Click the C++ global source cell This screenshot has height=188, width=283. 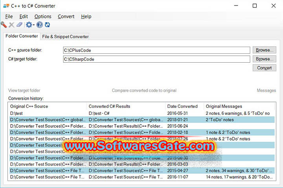point(48,119)
